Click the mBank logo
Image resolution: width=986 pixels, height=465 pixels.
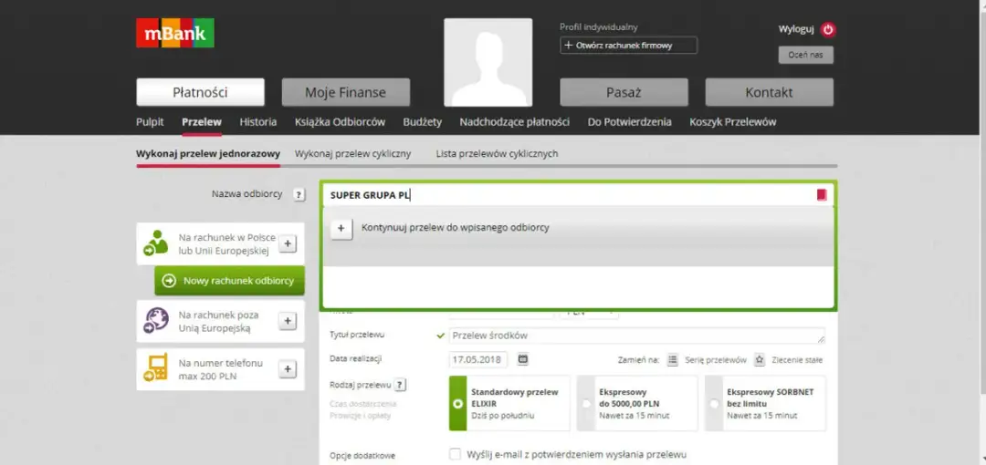174,33
